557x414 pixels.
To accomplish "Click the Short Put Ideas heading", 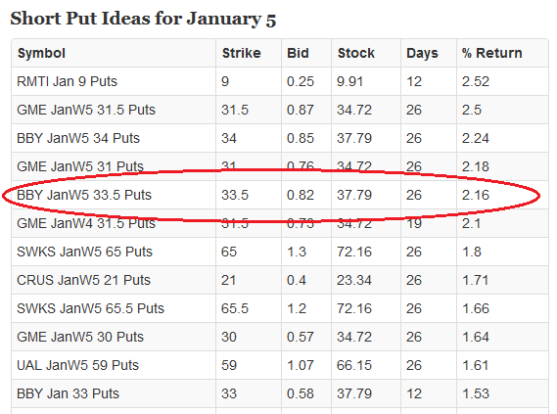I will pyautogui.click(x=143, y=20).
